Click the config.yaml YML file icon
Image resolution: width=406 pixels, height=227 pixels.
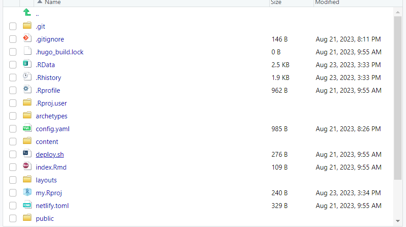pos(27,129)
